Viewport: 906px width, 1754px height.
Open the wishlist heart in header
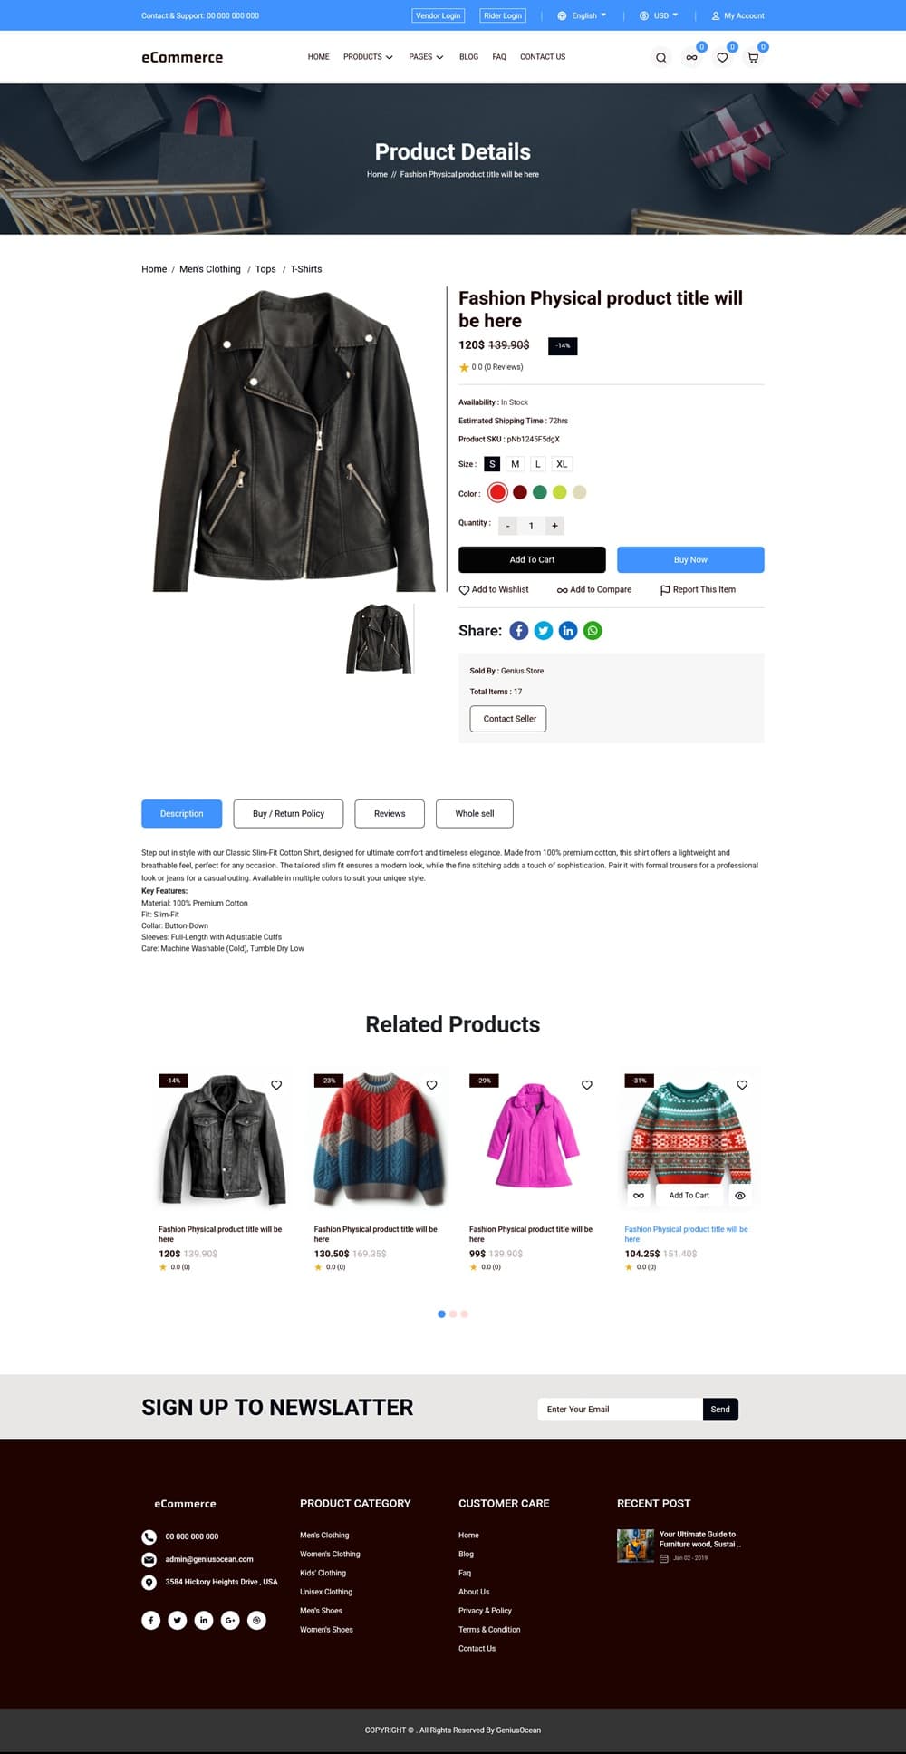(x=722, y=57)
